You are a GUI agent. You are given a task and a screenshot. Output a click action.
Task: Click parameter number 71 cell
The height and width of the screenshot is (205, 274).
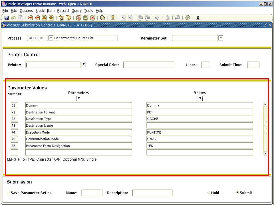(x=14, y=112)
